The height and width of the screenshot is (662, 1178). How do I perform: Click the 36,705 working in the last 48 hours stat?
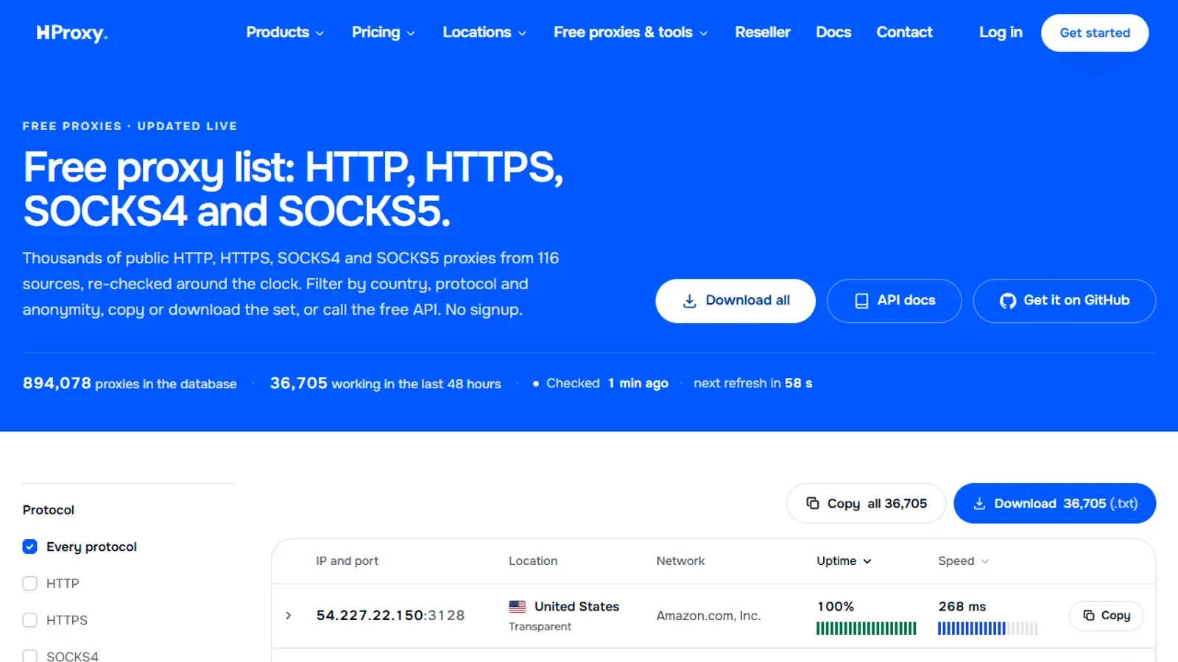pyautogui.click(x=385, y=383)
